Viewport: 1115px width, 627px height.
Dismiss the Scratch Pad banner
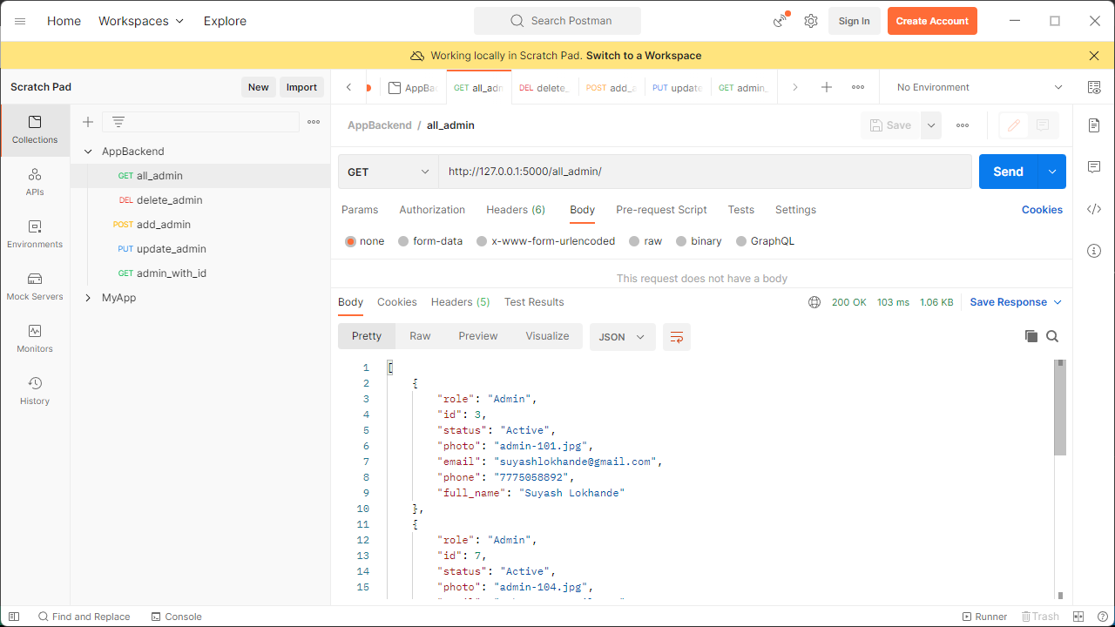click(1094, 56)
